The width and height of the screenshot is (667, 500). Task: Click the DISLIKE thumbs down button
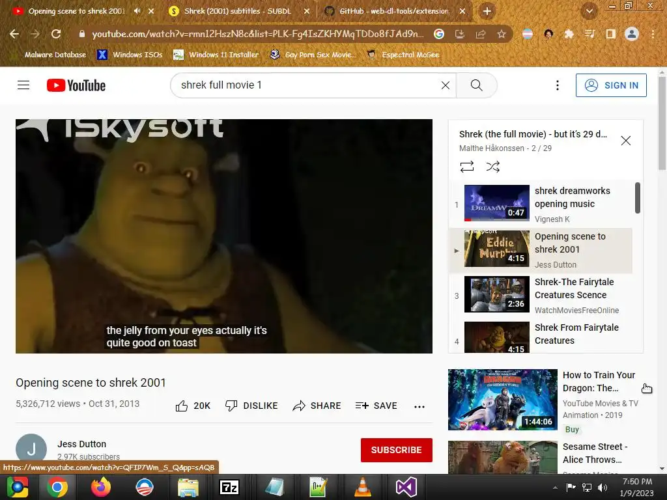click(x=251, y=406)
